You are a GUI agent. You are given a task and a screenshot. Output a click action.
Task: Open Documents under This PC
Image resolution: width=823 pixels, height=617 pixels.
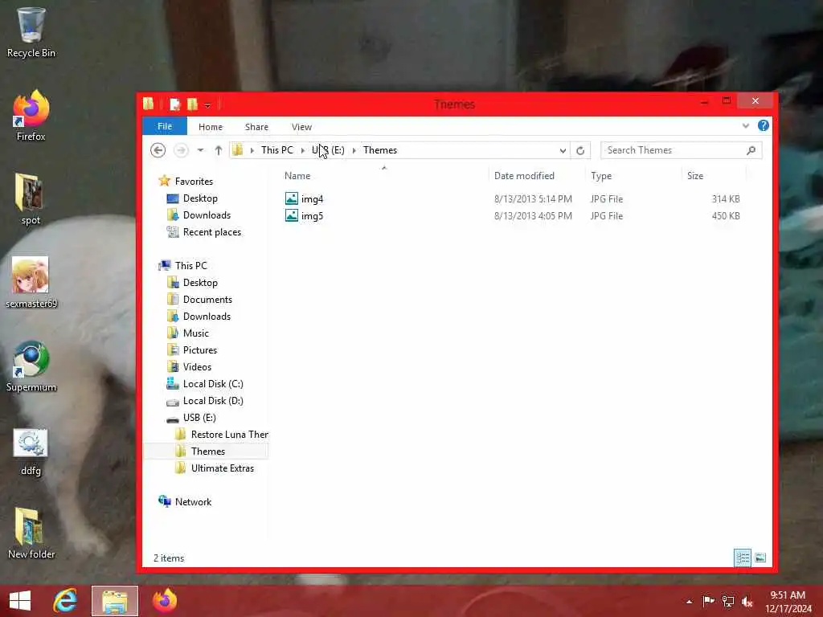point(207,300)
